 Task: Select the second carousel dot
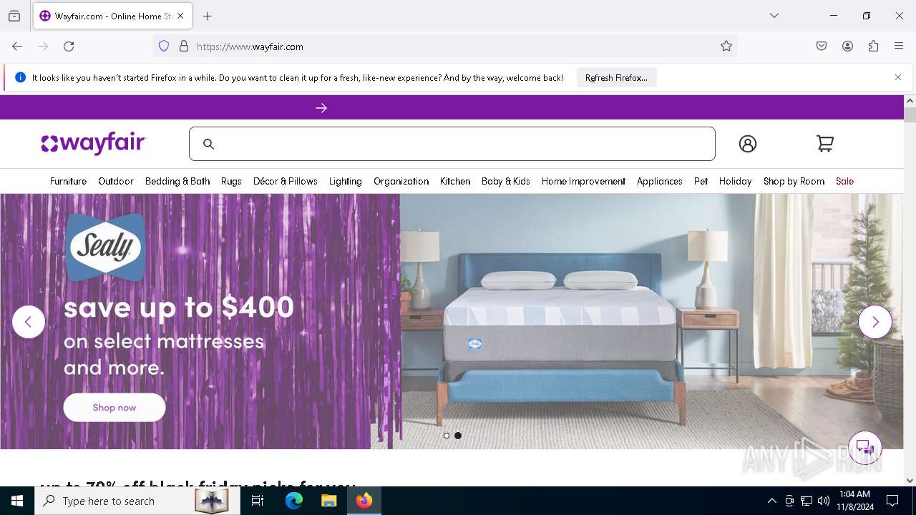458,436
